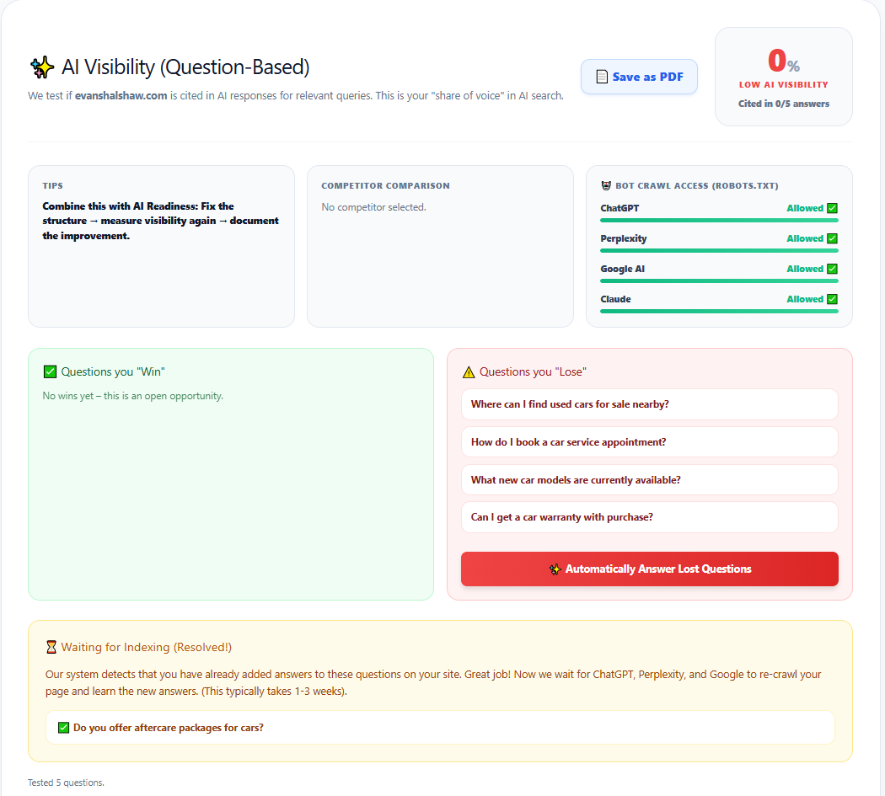This screenshot has width=885, height=796.
Task: Click the robot icon near Bot Crawl Access
Action: [x=606, y=185]
